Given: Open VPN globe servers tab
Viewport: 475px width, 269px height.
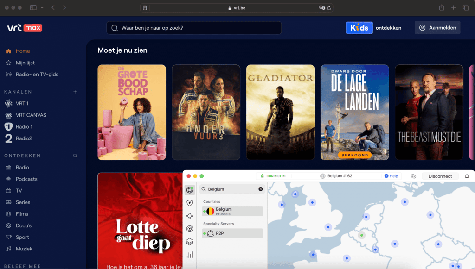Looking at the screenshot, I should pyautogui.click(x=190, y=190).
